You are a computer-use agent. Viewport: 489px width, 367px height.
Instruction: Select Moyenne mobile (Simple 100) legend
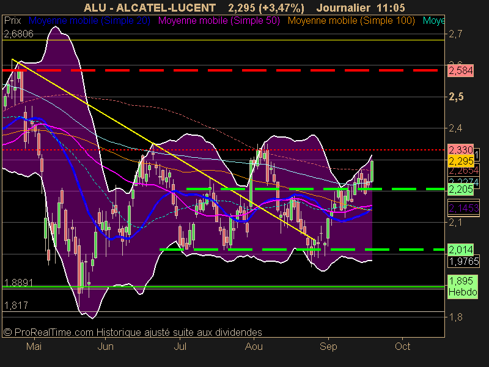351,21
